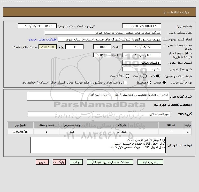The height and width of the screenshot is (192, 199).
Task: Click the واحد شمارش column header
Action: coord(72,125)
